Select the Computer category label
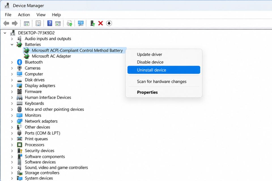The image size is (272, 181). pyautogui.click(x=34, y=74)
